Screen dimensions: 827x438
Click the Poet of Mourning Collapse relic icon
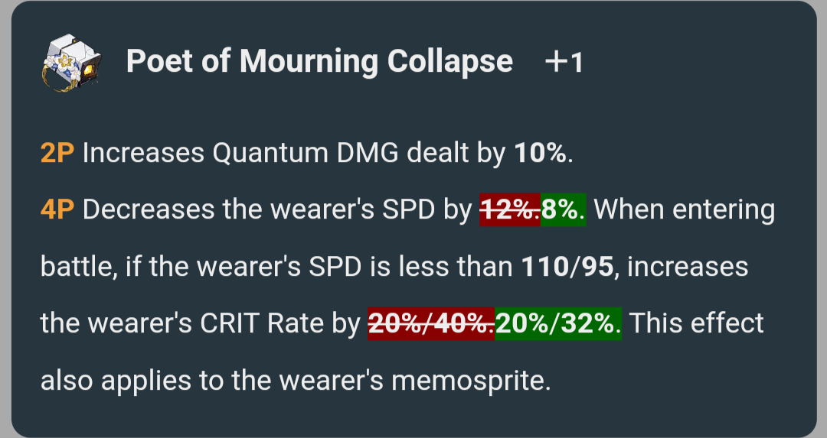71,63
